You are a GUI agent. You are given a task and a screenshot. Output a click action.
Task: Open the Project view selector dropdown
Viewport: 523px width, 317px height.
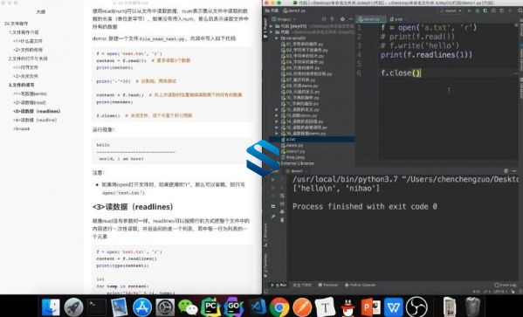click(x=285, y=19)
